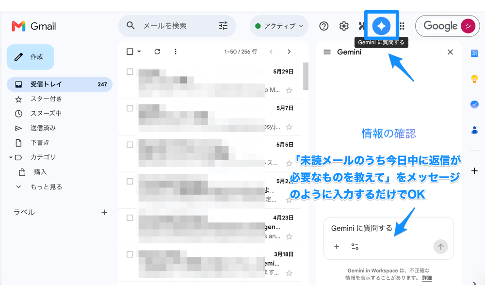Open the スター付き starred folder
485x285 pixels.
tap(46, 99)
